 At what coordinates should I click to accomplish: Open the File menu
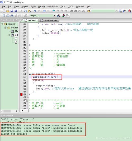pos(3,7)
